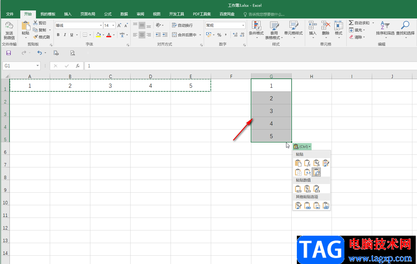Click the Save icon in quick toolbar
The image size is (417, 264).
(9, 53)
